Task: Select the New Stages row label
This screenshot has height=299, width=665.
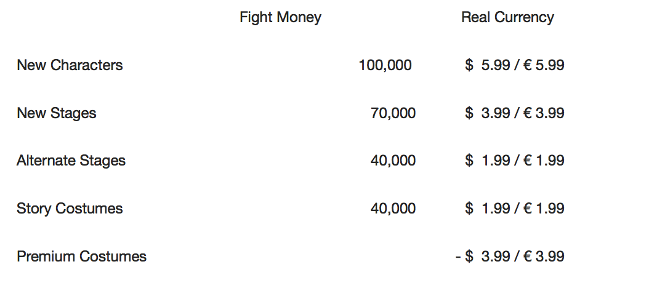Action: (57, 113)
